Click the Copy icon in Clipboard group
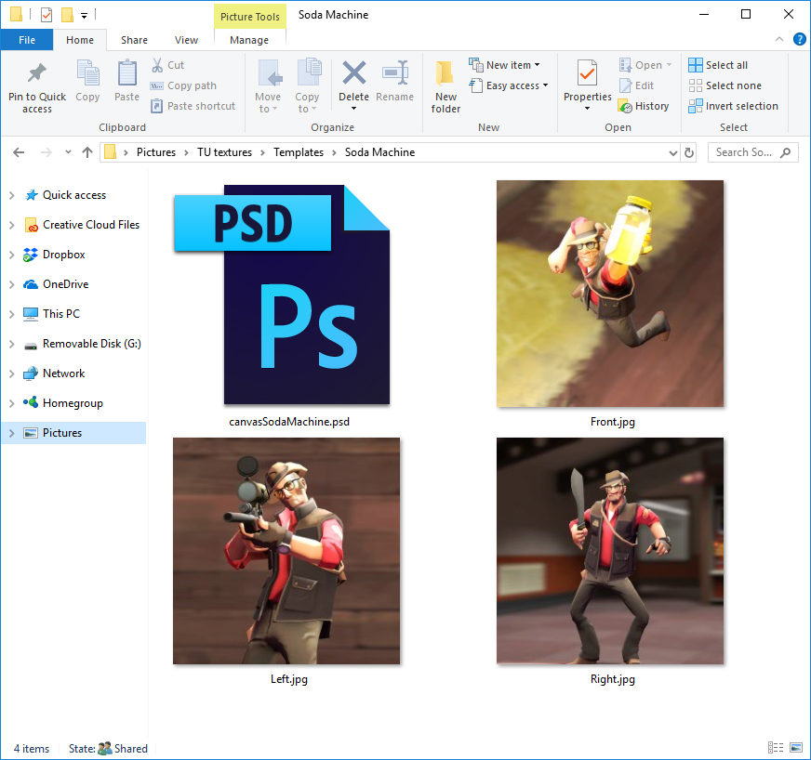The width and height of the screenshot is (811, 760). click(87, 74)
